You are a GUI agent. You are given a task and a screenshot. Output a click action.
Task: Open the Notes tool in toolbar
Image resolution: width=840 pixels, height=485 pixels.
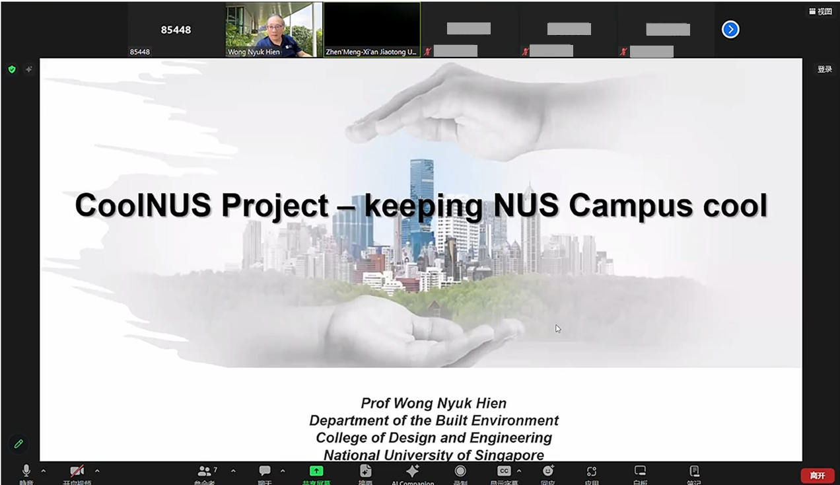[x=694, y=472]
